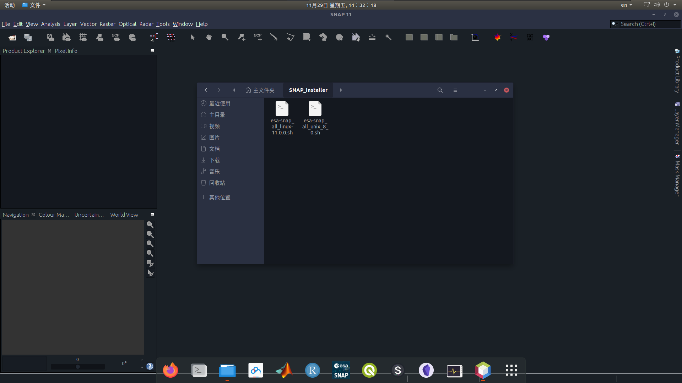This screenshot has width=682, height=383.
Task: Click the Open Product folder icon
Action: click(x=12, y=38)
